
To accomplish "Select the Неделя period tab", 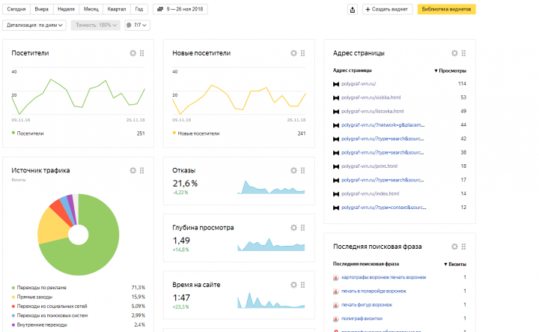I will [66, 9].
